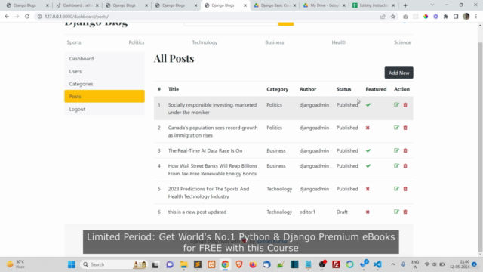Open a new browser tab
This screenshot has height=272, width=483.
[x=405, y=5]
